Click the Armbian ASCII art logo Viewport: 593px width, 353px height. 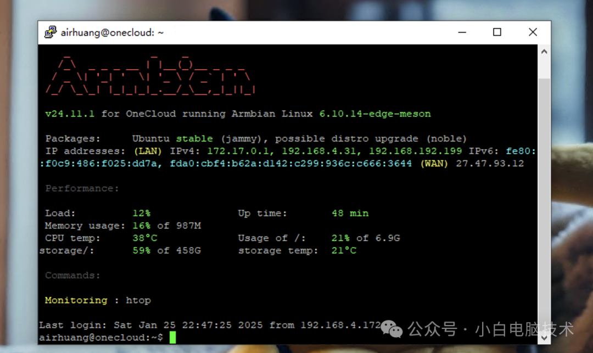click(x=150, y=75)
